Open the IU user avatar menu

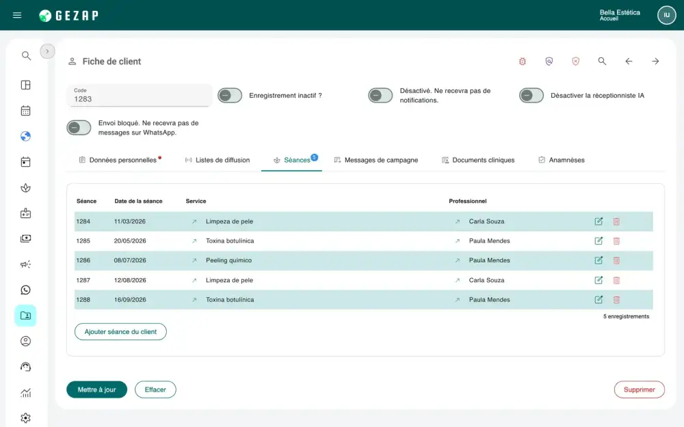tap(666, 15)
